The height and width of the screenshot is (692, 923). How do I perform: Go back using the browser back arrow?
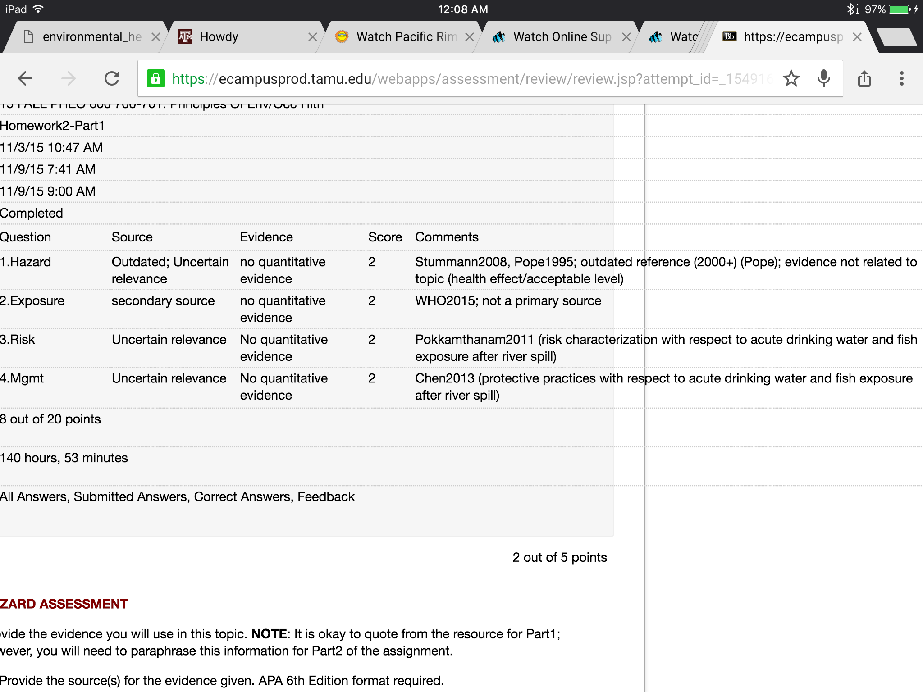coord(25,79)
